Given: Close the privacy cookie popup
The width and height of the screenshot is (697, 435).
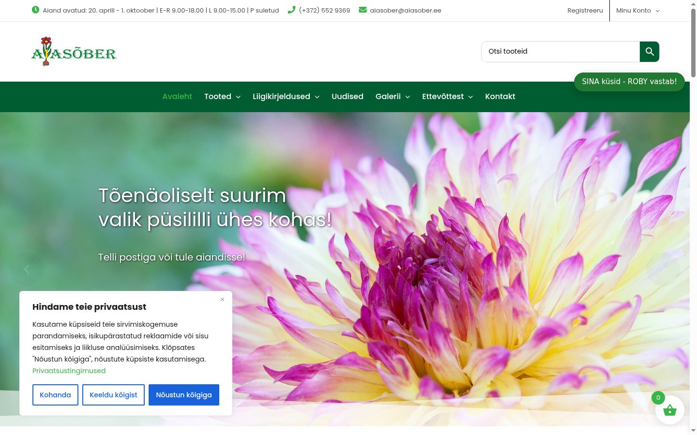Looking at the screenshot, I should (222, 300).
